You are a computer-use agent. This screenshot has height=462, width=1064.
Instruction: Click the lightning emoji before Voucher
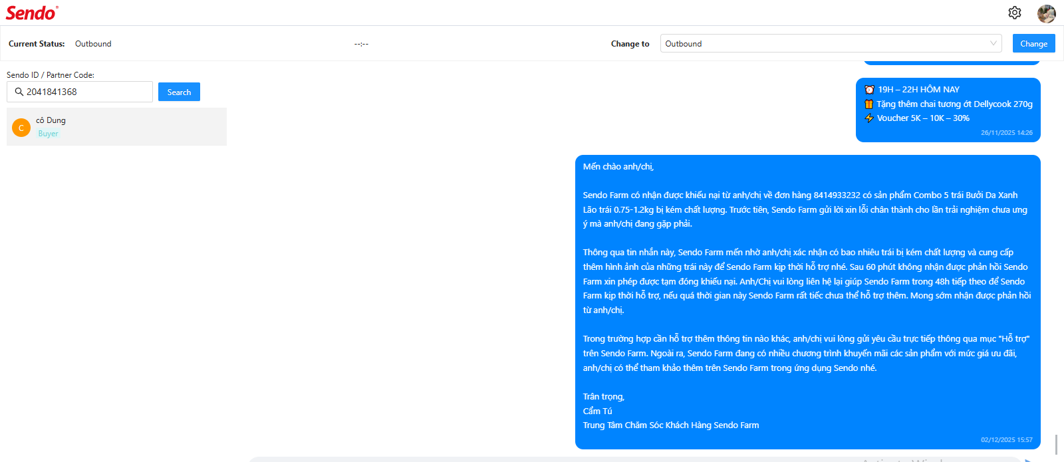tap(869, 118)
